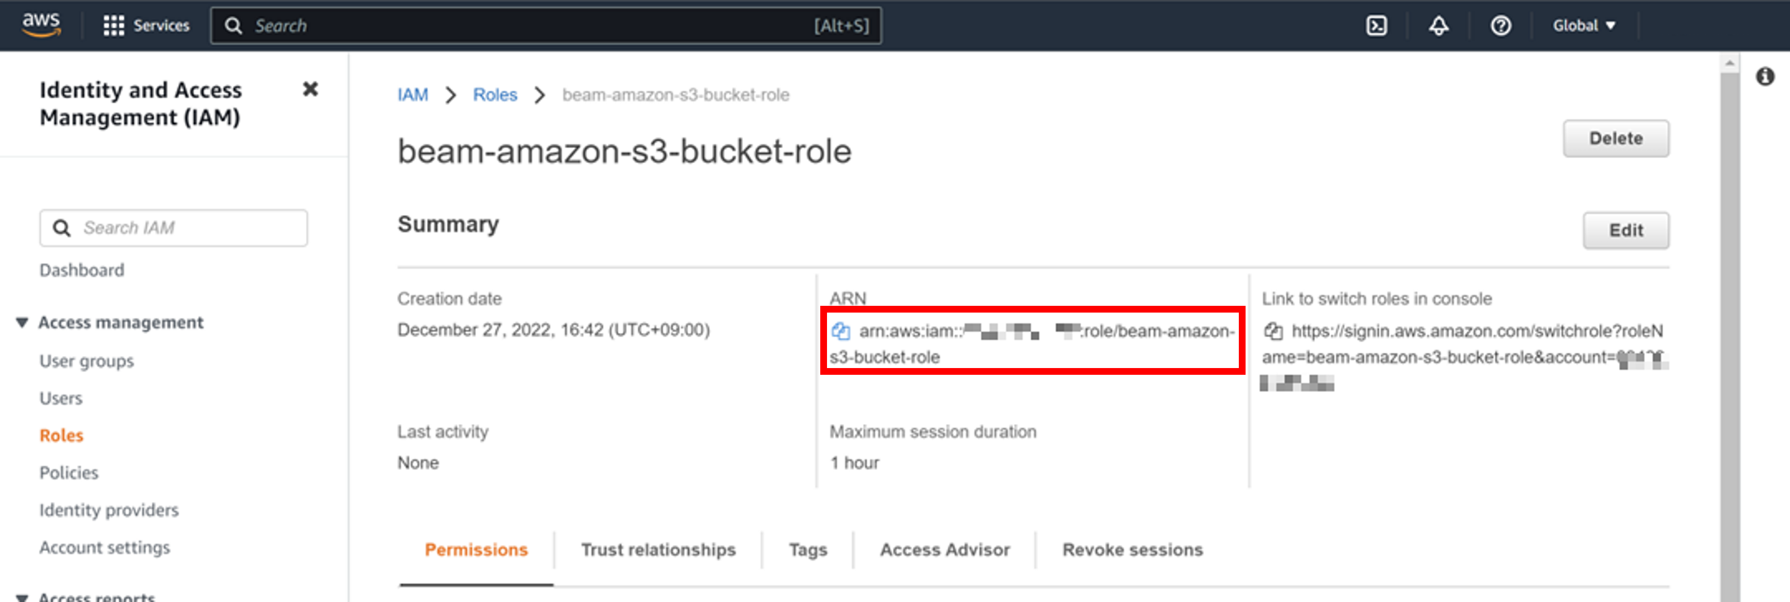Open the Global region dropdown
This screenshot has width=1790, height=602.
coord(1584,26)
